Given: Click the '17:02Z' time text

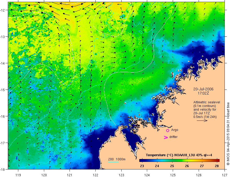Looking at the screenshot, I should (203, 93).
